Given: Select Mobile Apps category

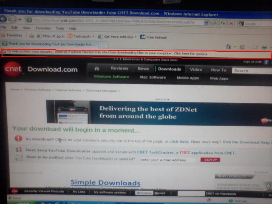Looking at the screenshot, I should (188, 78).
